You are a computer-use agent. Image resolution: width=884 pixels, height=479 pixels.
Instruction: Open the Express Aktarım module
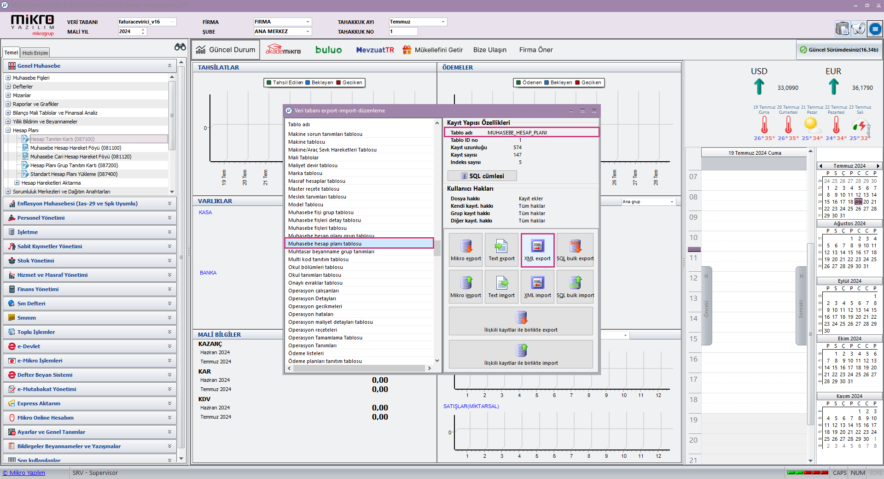pos(90,403)
